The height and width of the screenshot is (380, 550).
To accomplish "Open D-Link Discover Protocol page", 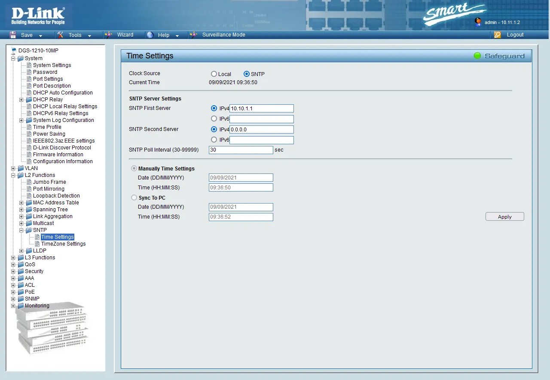I will (x=62, y=148).
